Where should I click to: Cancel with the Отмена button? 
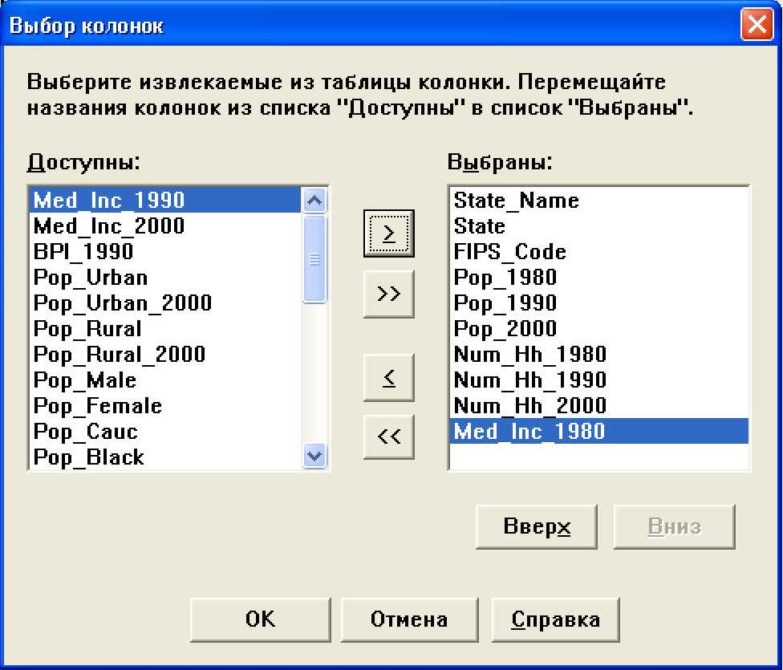click(x=409, y=619)
